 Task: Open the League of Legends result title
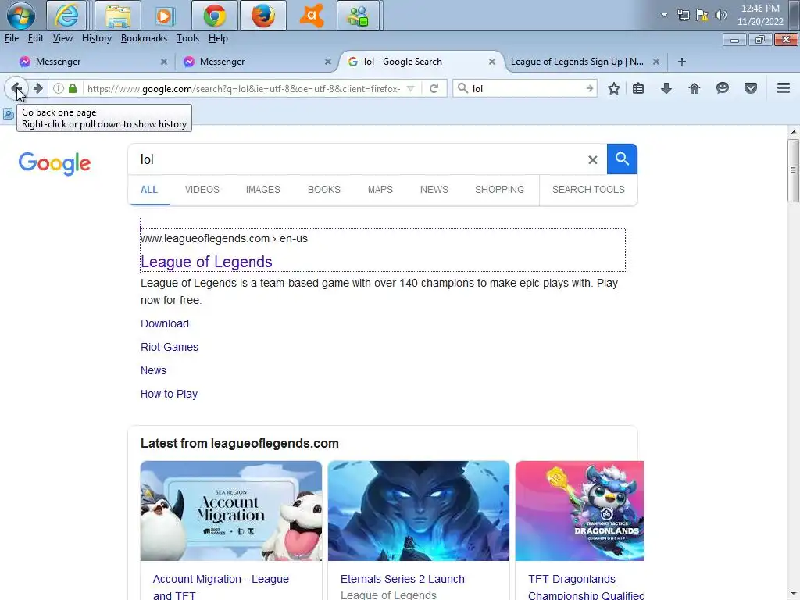tap(206, 262)
